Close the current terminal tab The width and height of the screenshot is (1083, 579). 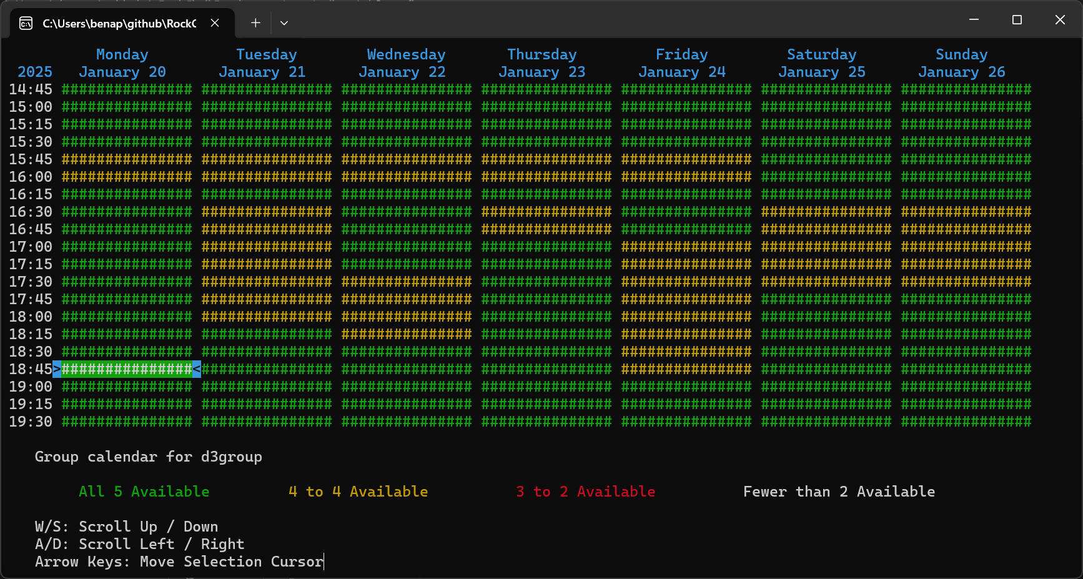coord(215,23)
